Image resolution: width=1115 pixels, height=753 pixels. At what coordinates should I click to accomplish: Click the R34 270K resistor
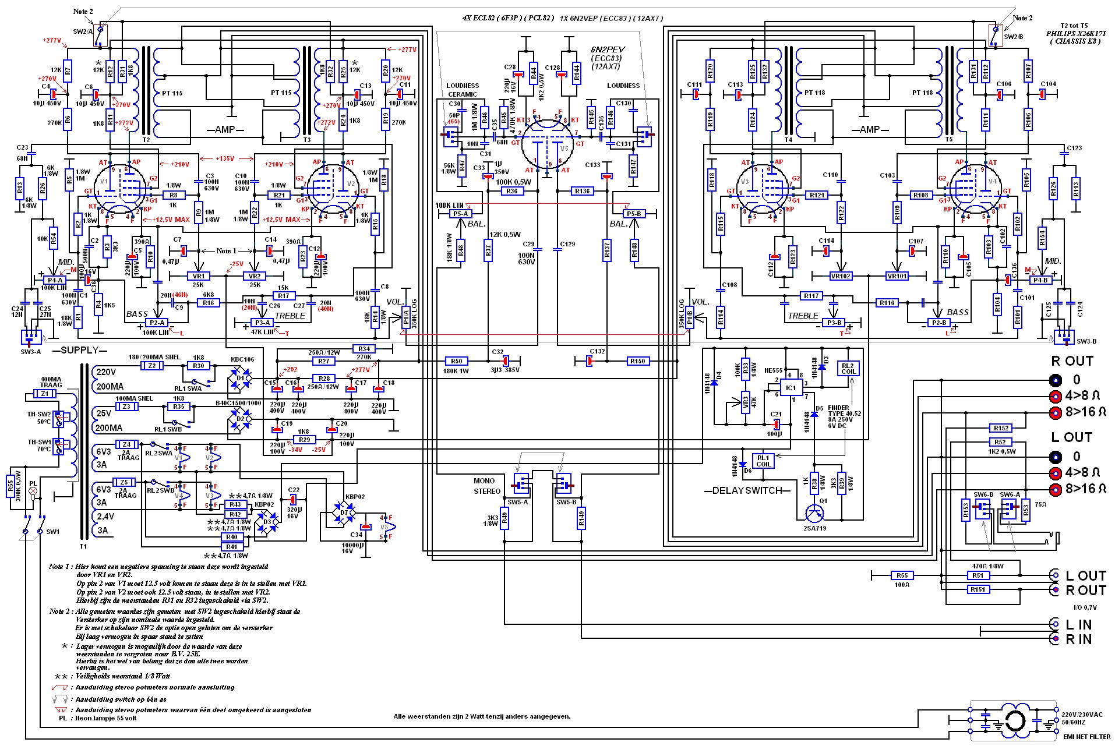click(x=364, y=349)
